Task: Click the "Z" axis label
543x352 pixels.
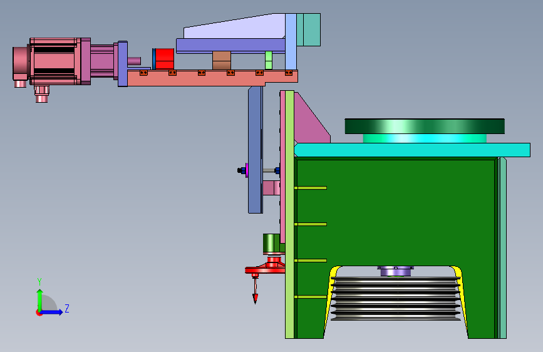Action: point(67,308)
